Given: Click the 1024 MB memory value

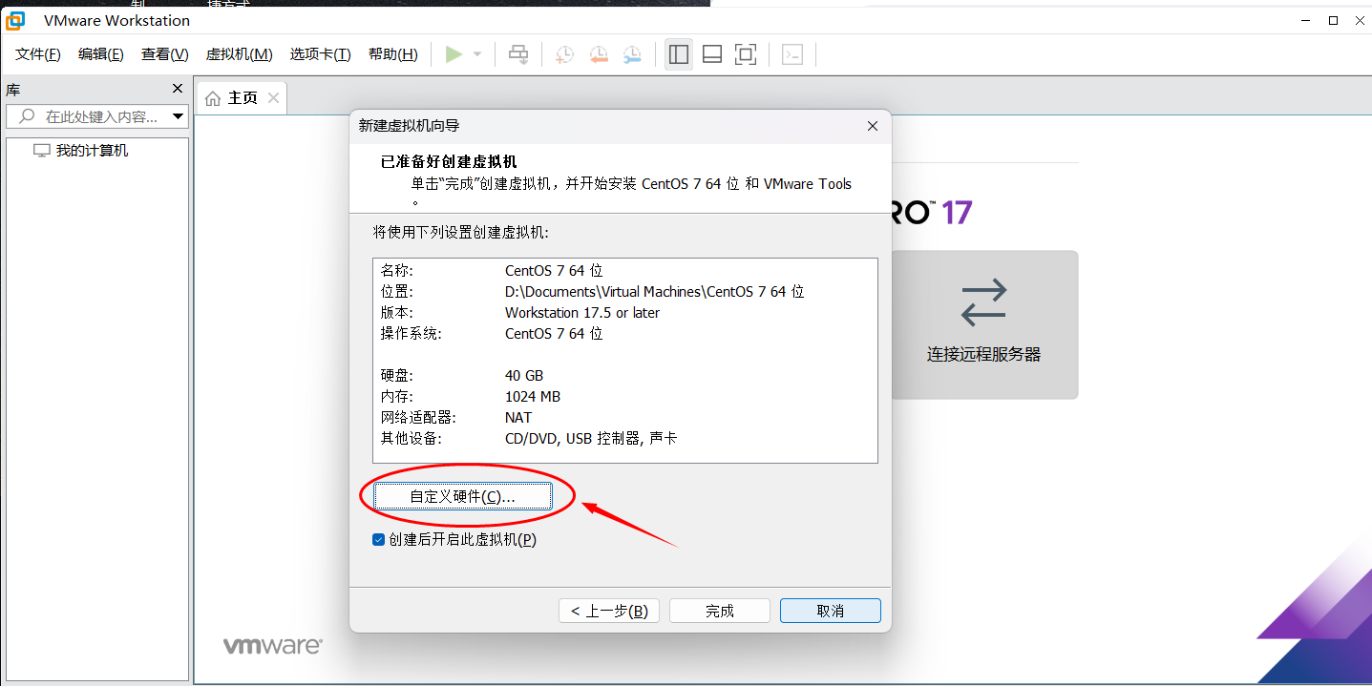Looking at the screenshot, I should (x=533, y=397).
